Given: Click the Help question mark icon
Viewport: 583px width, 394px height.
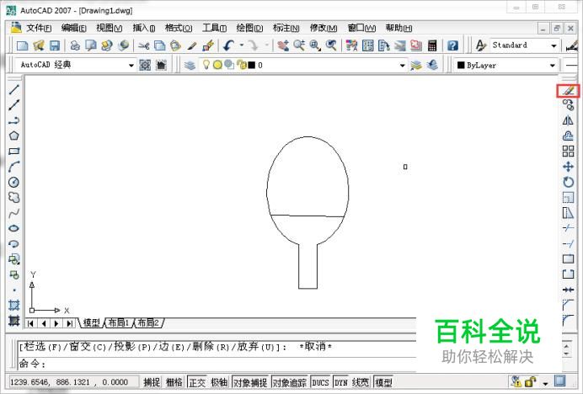Looking at the screenshot, I should click(x=452, y=45).
